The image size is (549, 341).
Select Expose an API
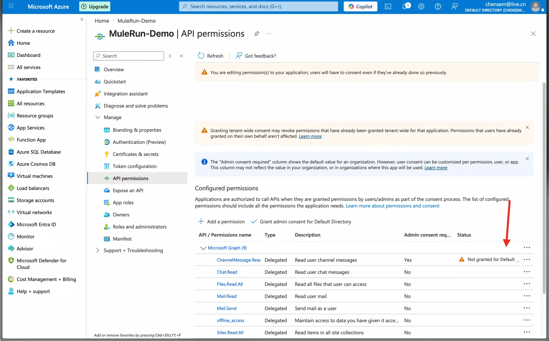(x=128, y=191)
